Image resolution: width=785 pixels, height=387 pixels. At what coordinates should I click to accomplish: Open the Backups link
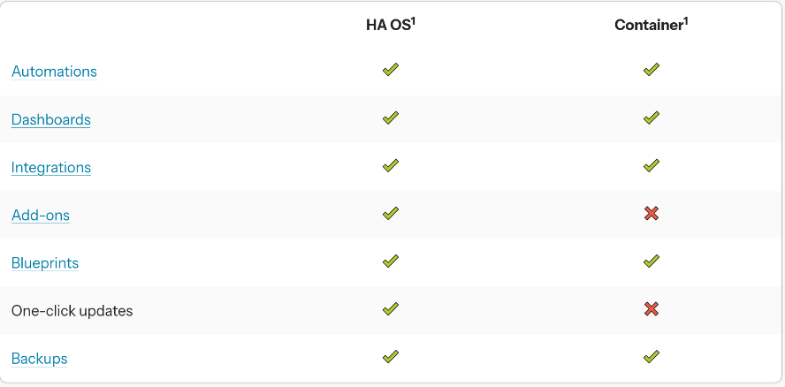point(39,358)
